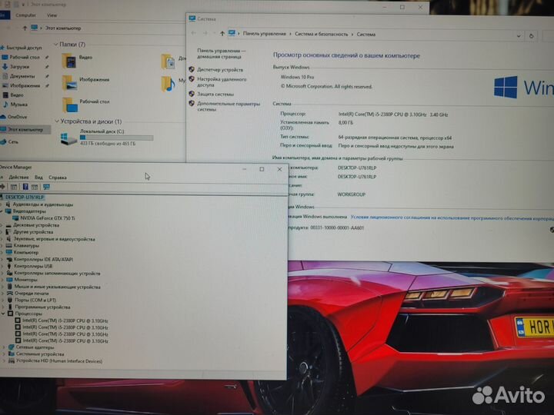Refresh the Система control panel window

[x=532, y=35]
